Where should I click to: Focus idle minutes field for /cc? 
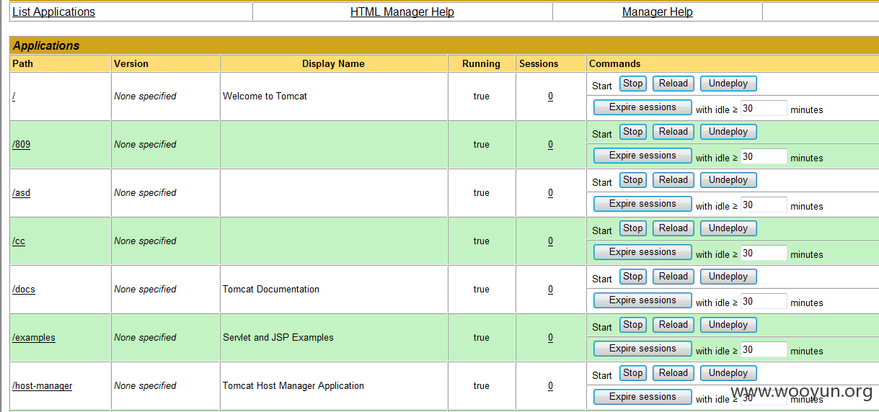coord(764,254)
